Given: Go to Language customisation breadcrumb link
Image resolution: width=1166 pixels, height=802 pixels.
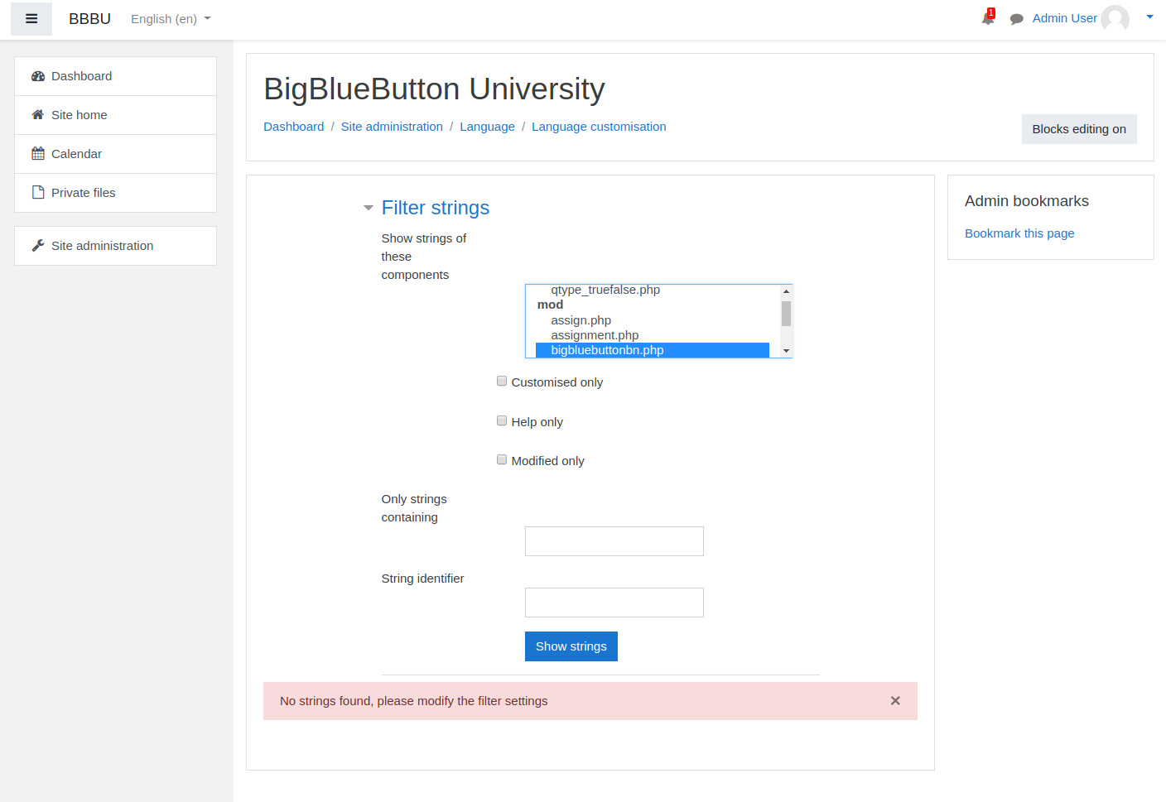Looking at the screenshot, I should coord(599,127).
